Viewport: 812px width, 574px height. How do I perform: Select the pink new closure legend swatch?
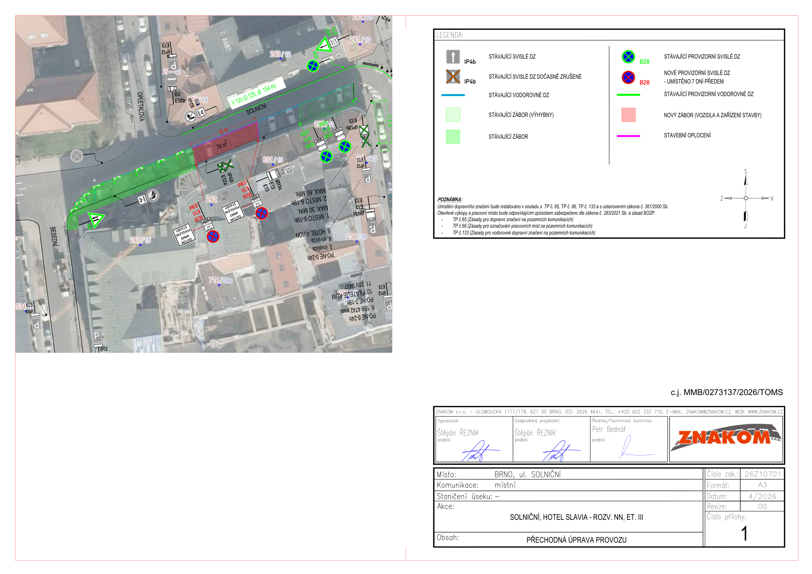point(628,115)
